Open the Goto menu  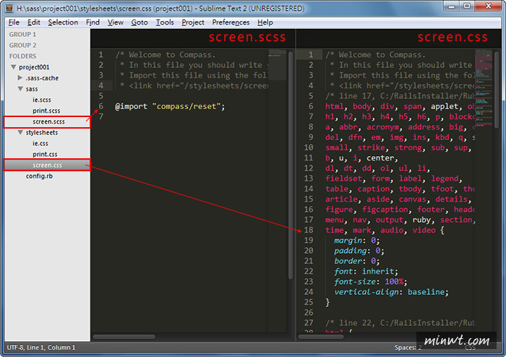(x=140, y=22)
